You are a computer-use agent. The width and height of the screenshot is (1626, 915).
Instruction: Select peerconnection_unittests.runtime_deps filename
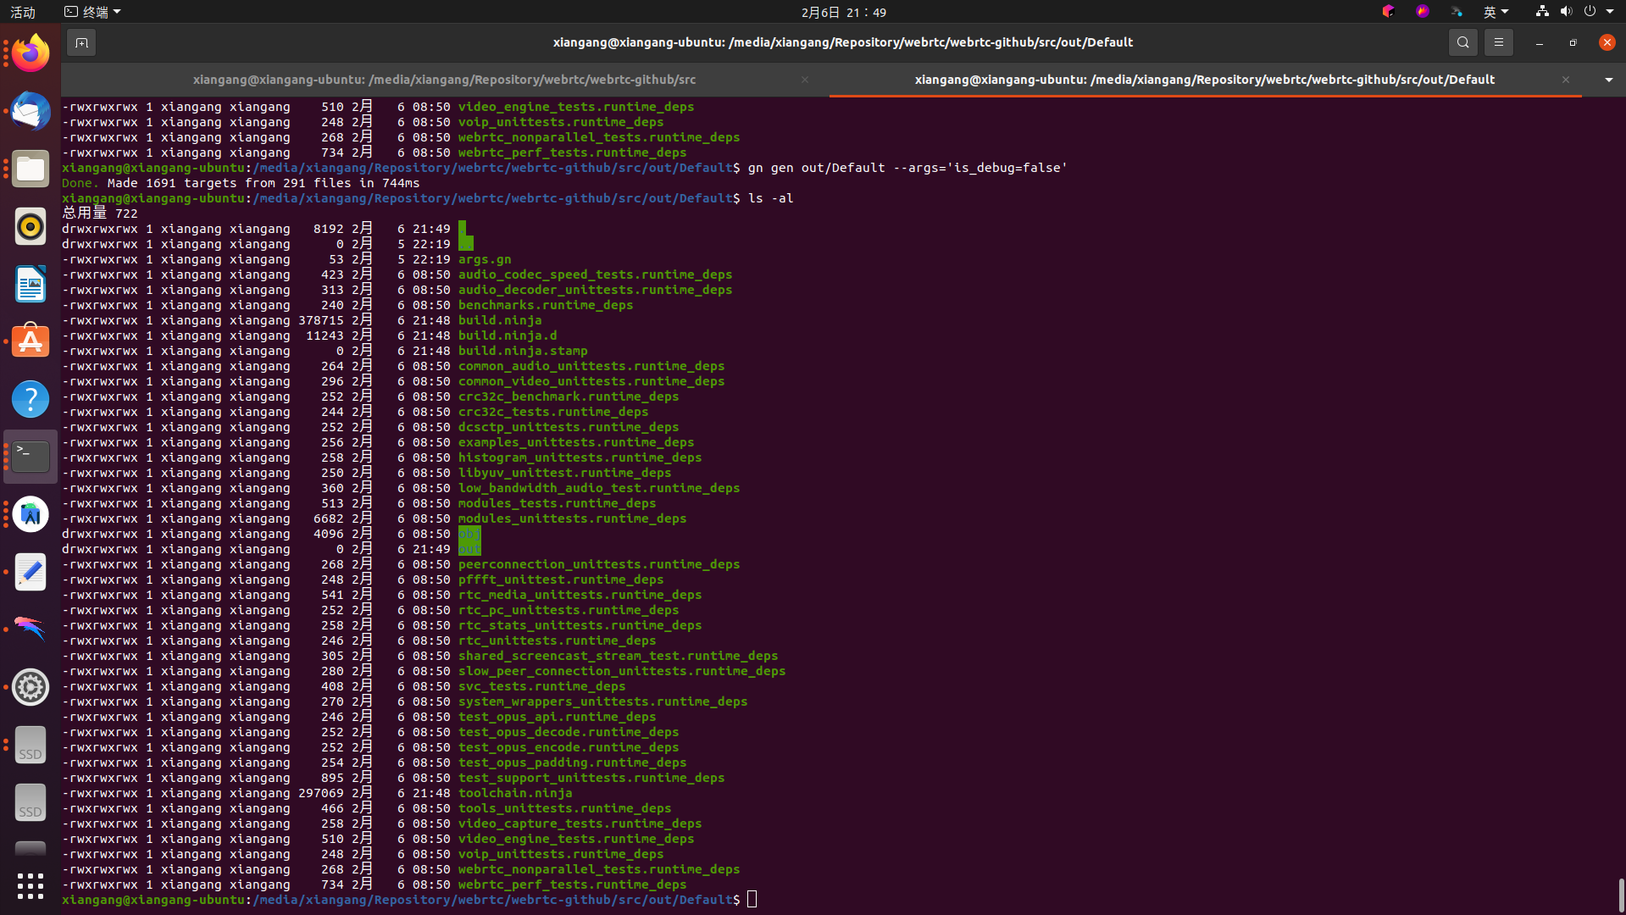(x=599, y=564)
